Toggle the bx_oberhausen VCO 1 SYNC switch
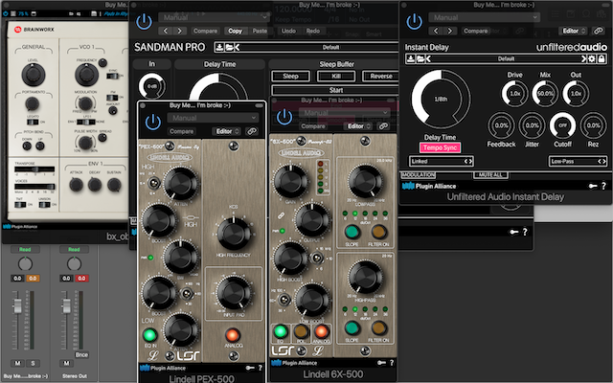 click(x=113, y=76)
